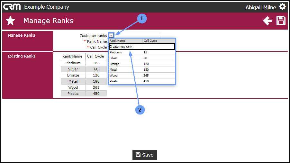
Task: Click the CRM logo
Action: point(12,7)
